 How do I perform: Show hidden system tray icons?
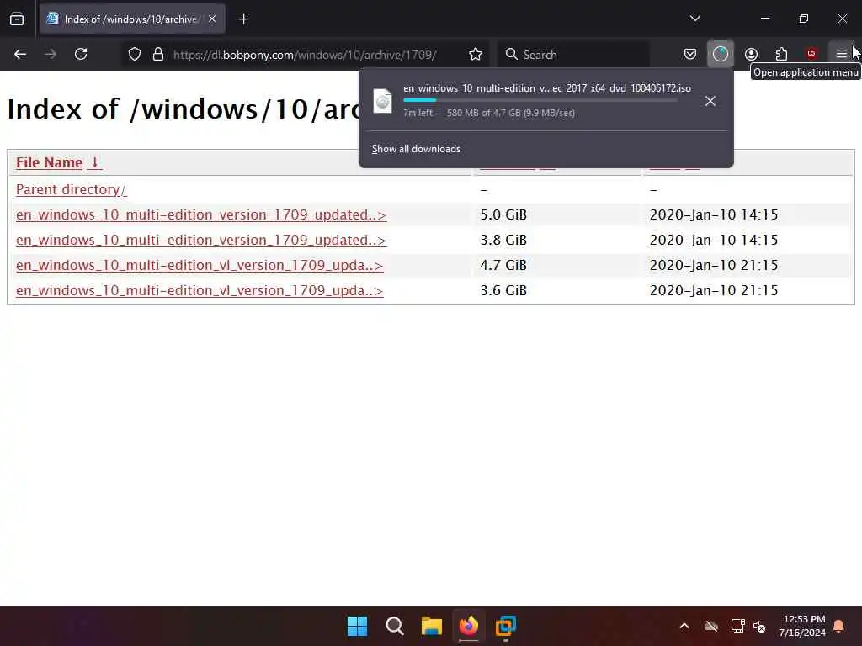(x=684, y=626)
